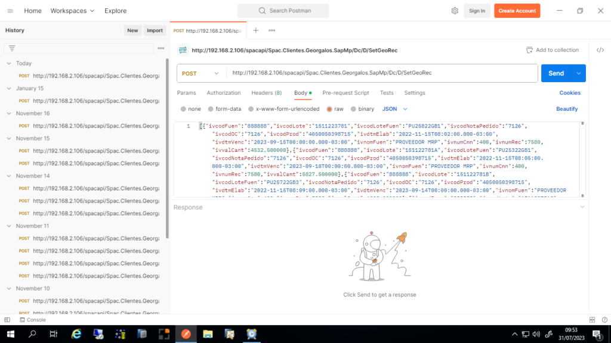Open the History filter icon
Viewport: 611px width, 343px height.
(x=12, y=48)
